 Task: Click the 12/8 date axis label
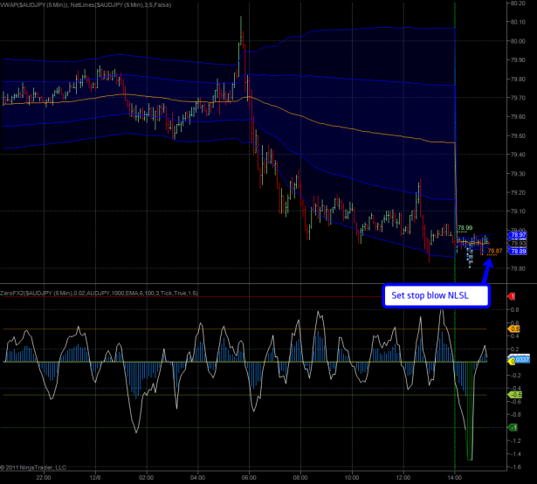[x=95, y=476]
